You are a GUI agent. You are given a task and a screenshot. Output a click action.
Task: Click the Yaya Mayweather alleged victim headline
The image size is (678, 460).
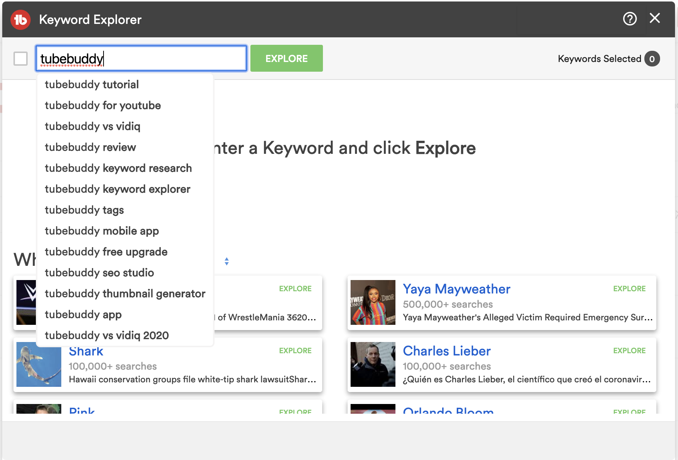click(528, 317)
